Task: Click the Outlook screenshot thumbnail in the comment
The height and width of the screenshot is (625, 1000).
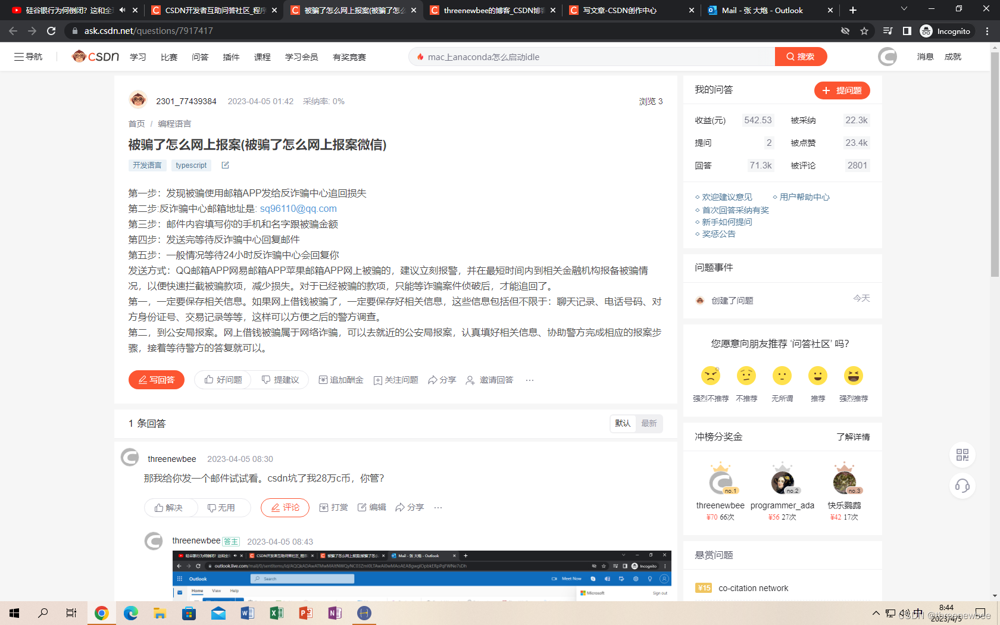Action: 421,576
